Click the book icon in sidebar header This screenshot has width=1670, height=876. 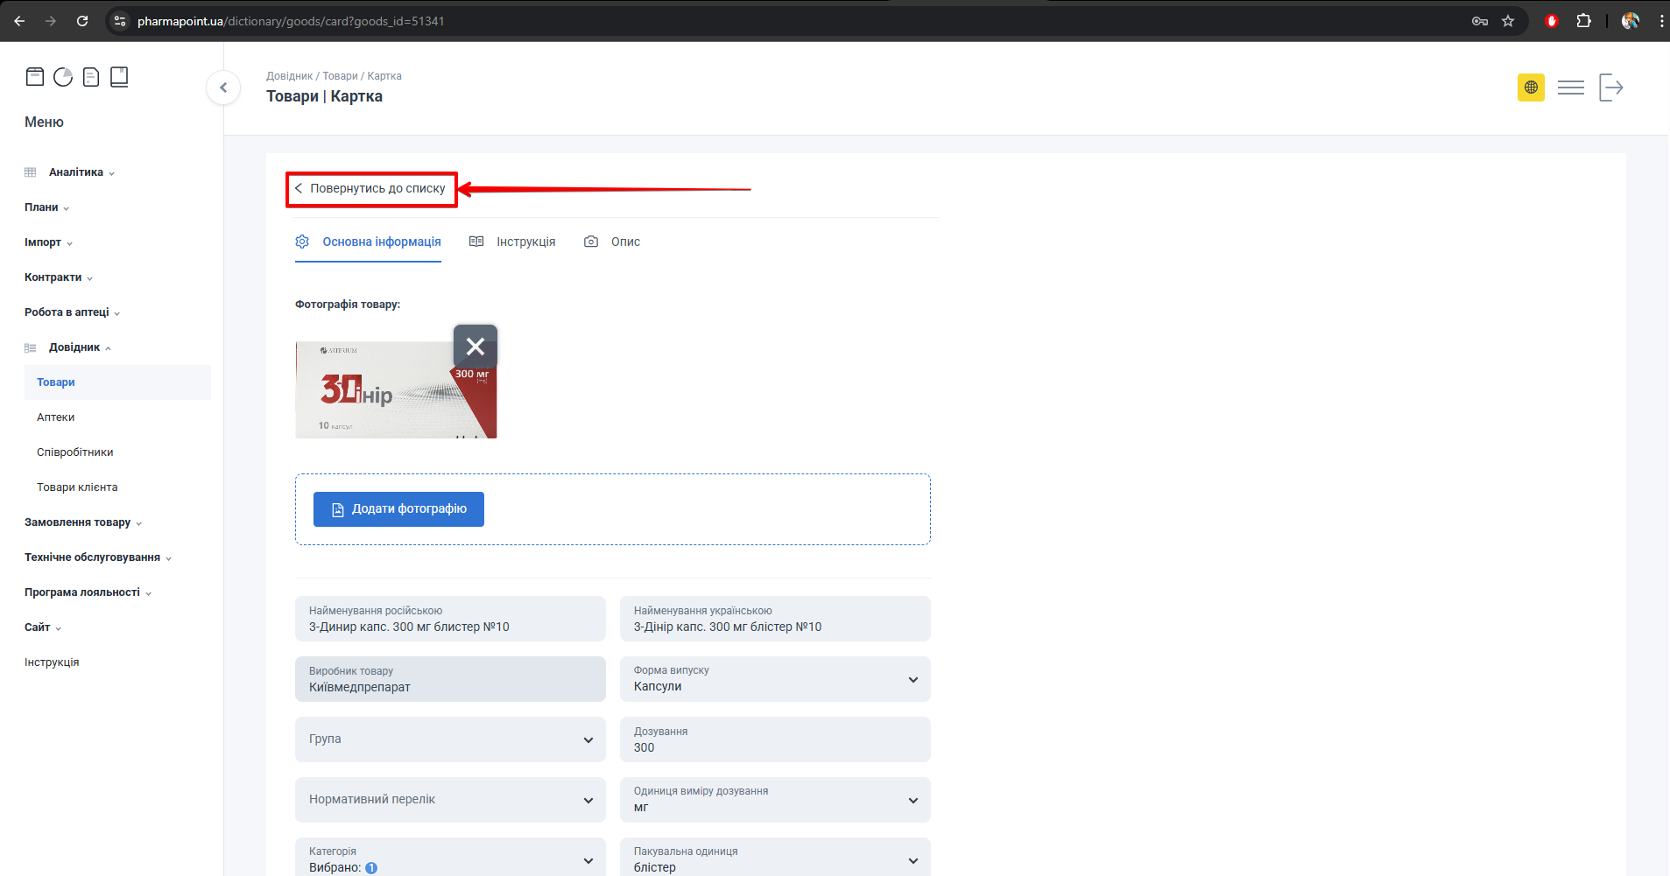point(119,77)
